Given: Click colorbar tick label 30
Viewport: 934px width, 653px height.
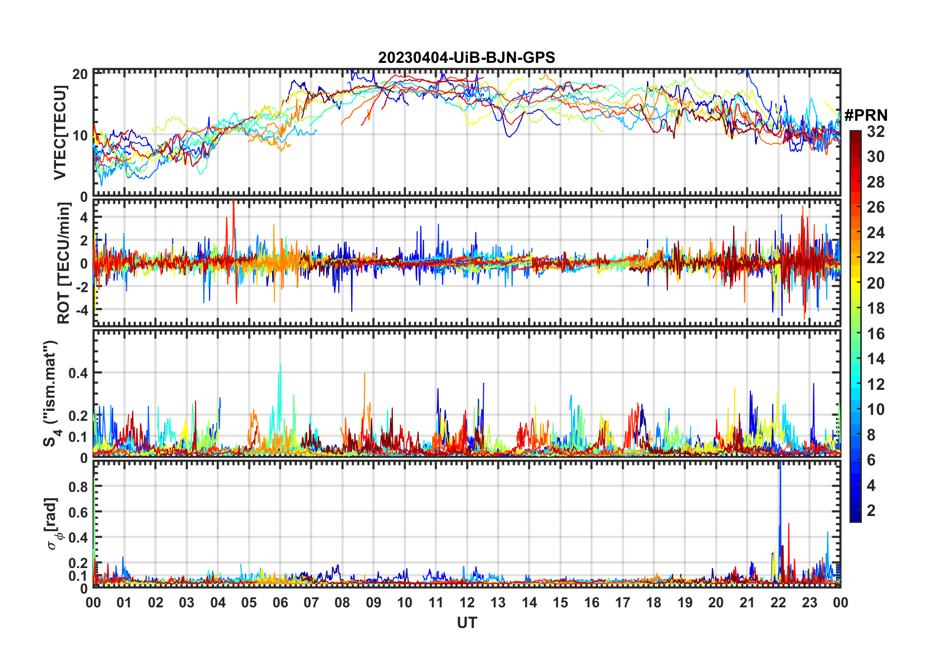Looking at the screenshot, I should [876, 157].
